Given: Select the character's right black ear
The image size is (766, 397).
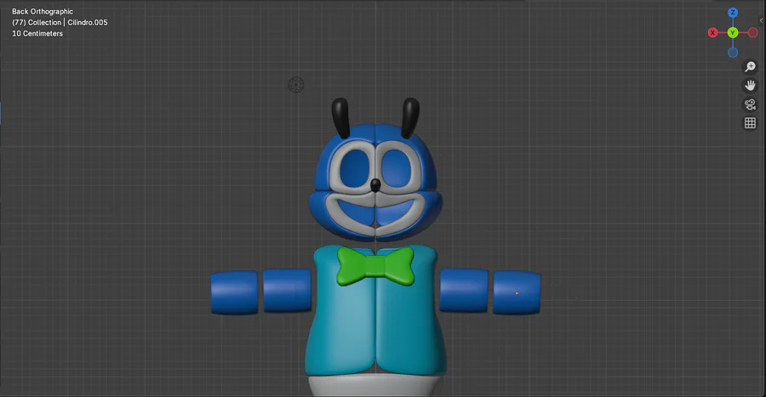Looking at the screenshot, I should pyautogui.click(x=410, y=117).
